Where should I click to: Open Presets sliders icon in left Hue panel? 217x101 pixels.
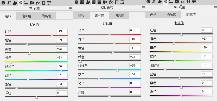tap(49, 3)
